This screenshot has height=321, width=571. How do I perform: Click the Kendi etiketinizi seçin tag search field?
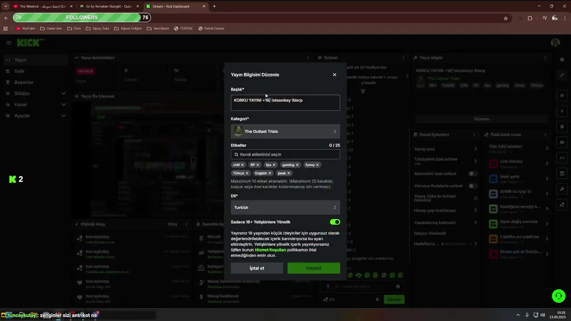tap(285, 154)
